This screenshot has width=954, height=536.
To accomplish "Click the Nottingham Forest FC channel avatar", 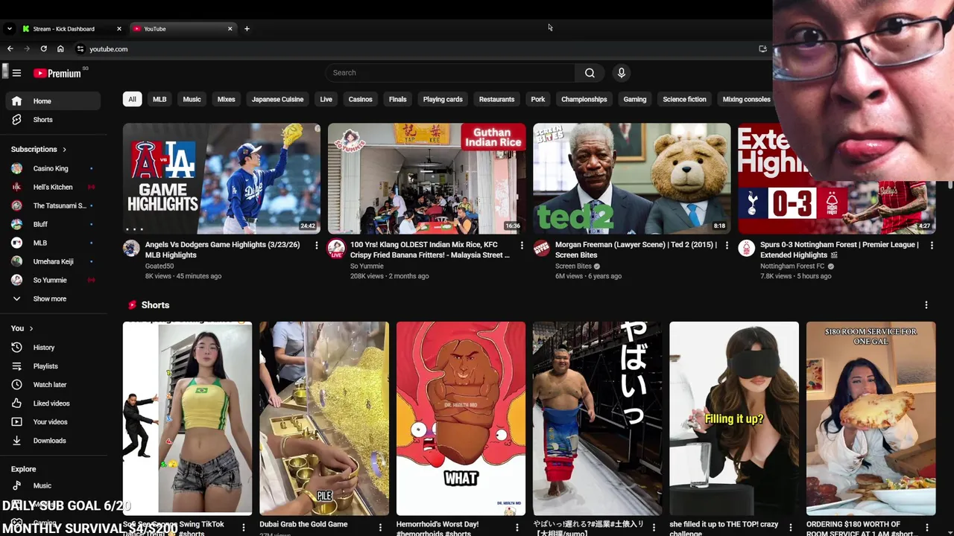I will click(746, 249).
